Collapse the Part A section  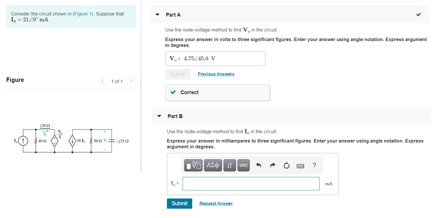(158, 15)
